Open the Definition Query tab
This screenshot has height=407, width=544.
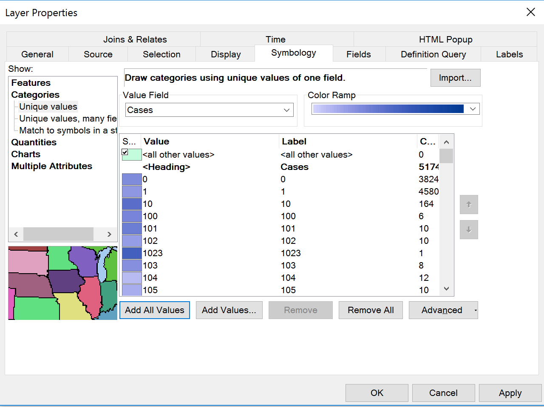pyautogui.click(x=433, y=54)
